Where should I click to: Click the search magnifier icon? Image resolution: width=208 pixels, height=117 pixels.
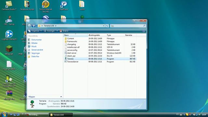[144, 26]
